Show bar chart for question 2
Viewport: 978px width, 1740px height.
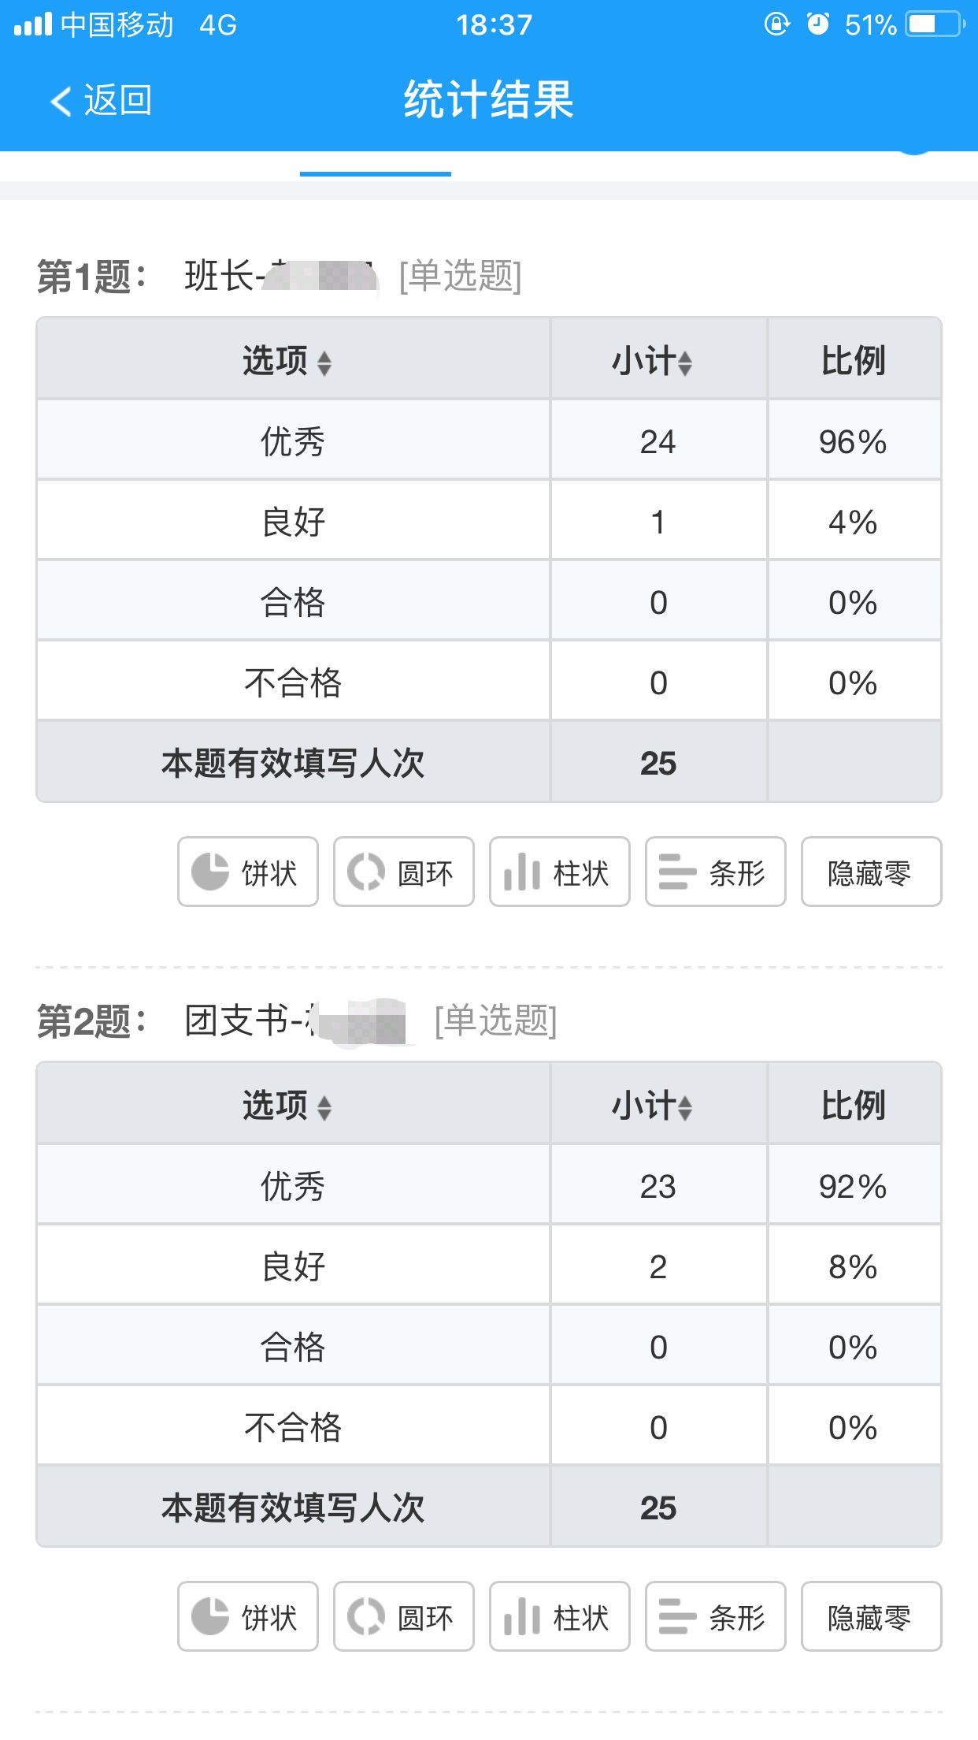tap(716, 1616)
